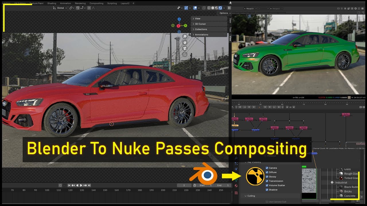The image size is (367, 206).
Task: Click the pan hand viewport icon
Action: 185,42
